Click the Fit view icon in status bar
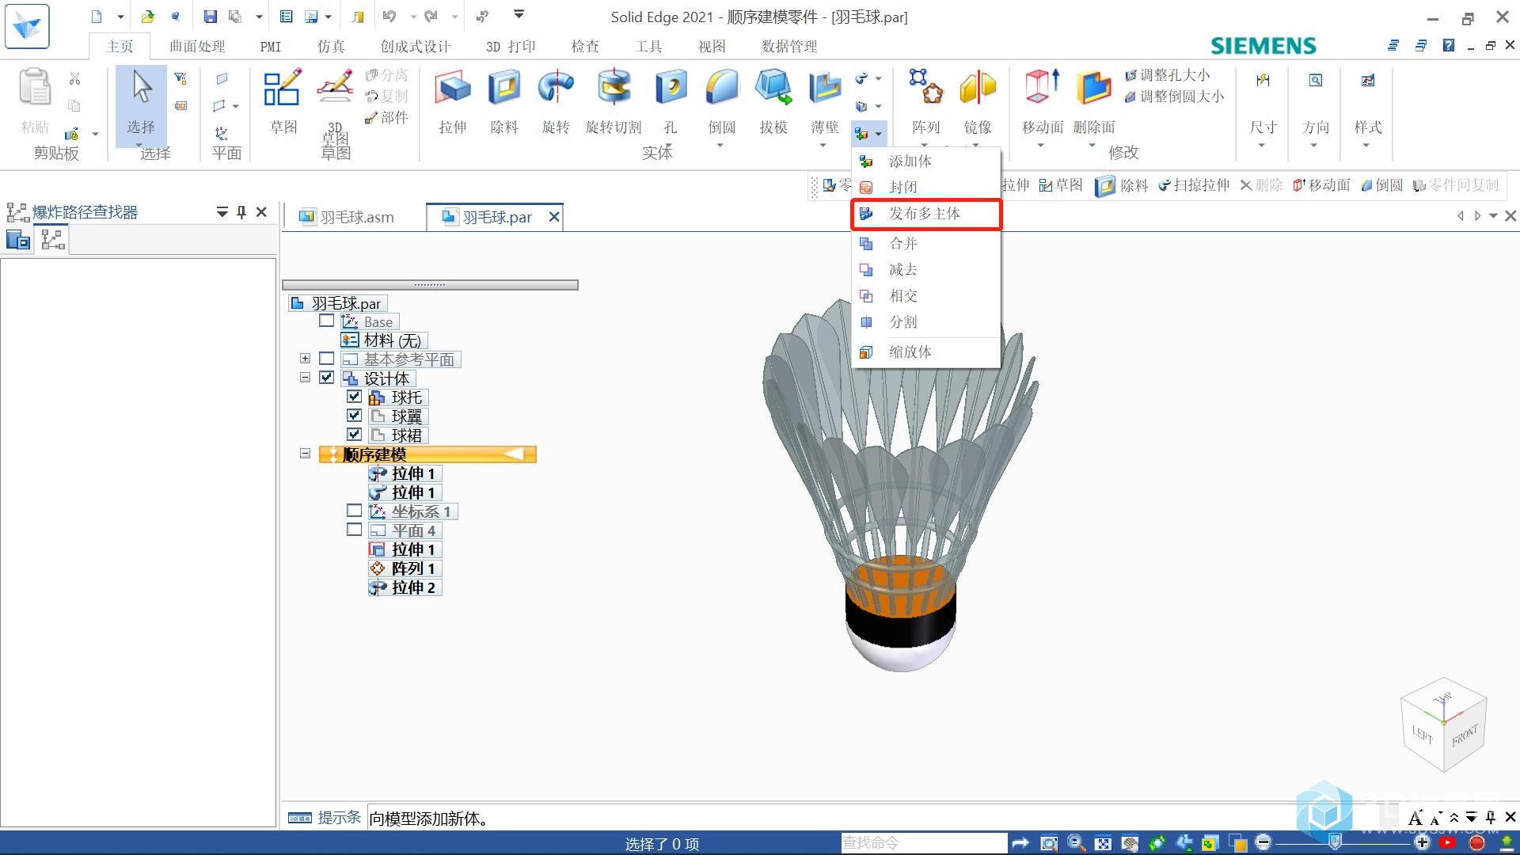 [1103, 843]
